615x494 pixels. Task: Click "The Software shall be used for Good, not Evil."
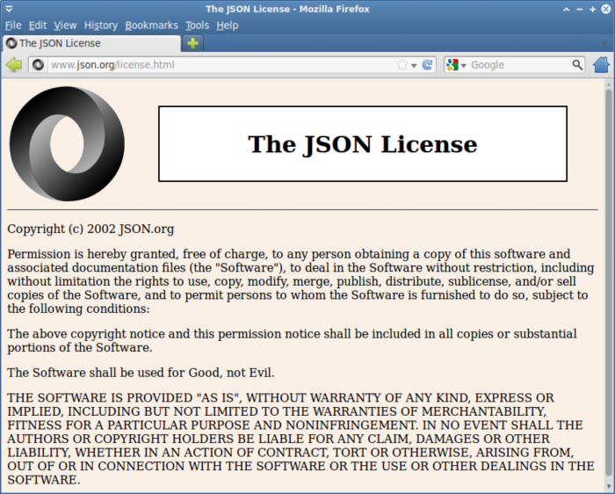coord(141,373)
